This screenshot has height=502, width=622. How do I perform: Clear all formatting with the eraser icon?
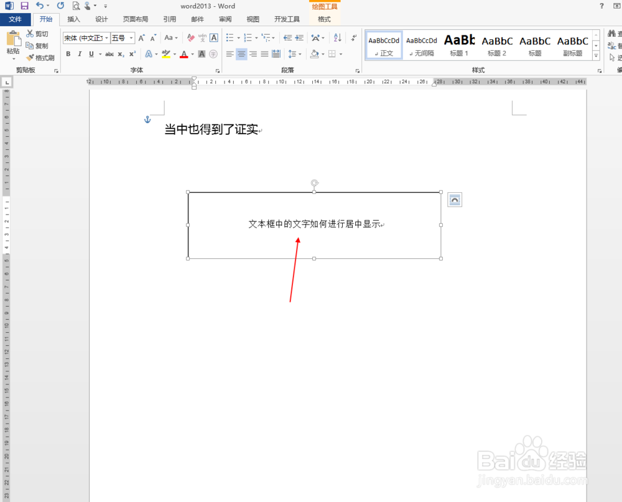tap(190, 38)
